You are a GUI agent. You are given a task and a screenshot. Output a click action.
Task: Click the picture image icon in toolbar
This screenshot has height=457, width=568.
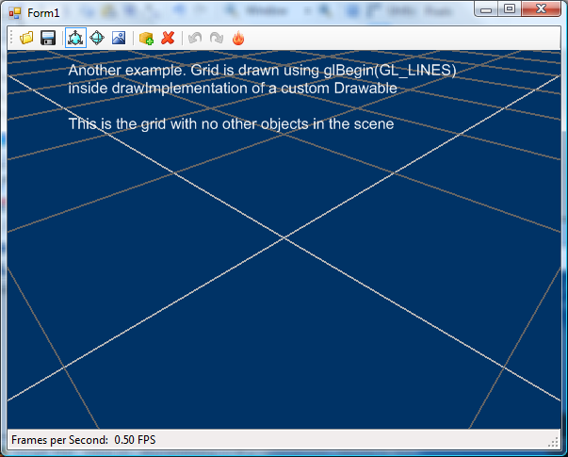click(119, 38)
